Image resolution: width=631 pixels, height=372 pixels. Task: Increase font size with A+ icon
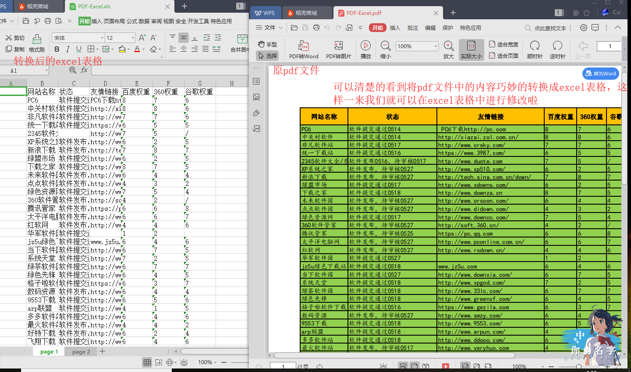(x=142, y=38)
